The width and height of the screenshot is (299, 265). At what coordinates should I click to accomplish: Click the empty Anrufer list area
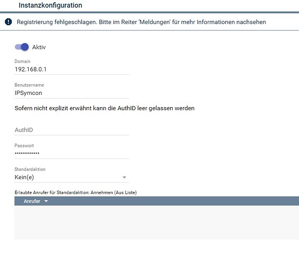[157, 222]
